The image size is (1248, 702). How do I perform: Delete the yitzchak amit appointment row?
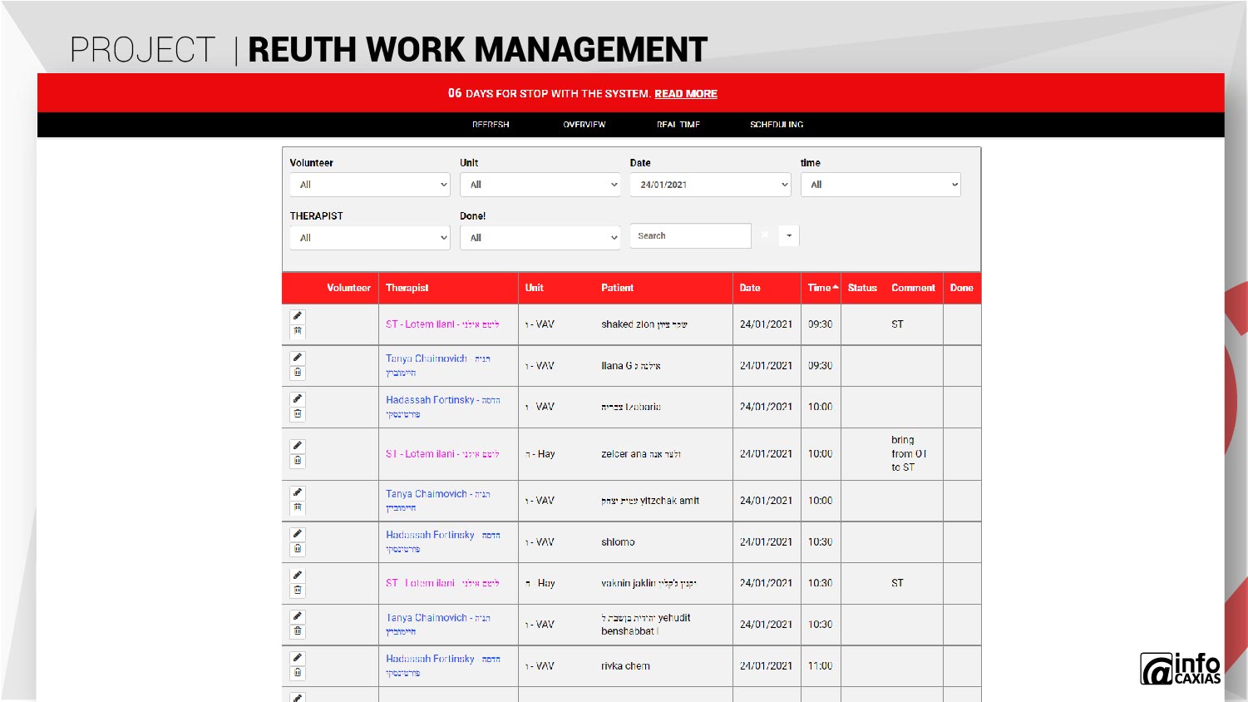pos(298,507)
